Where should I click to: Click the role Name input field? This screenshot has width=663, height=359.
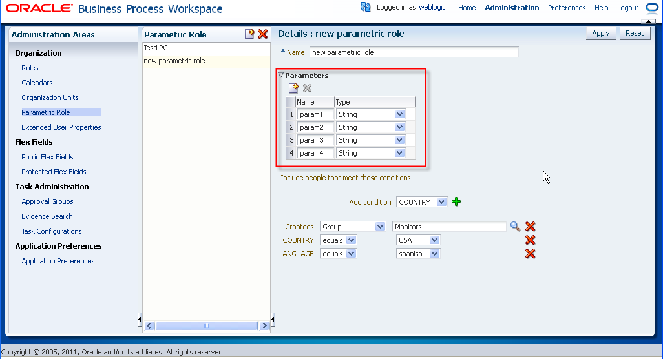[x=414, y=52]
